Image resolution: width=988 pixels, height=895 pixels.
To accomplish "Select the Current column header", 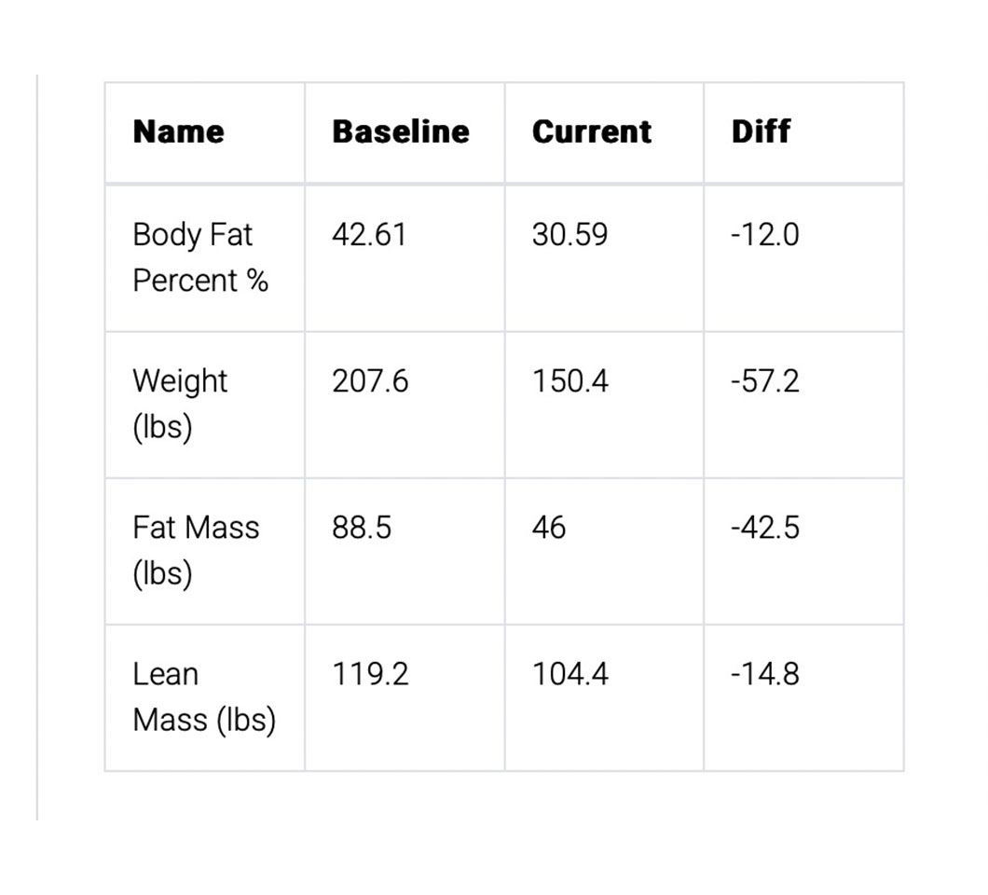I will (592, 131).
